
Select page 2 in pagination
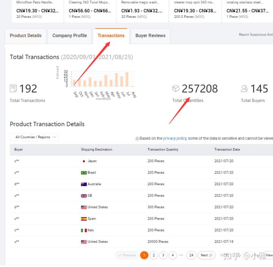point(154,255)
